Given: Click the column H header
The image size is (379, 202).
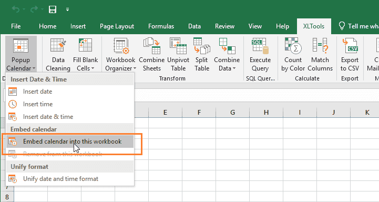Looking at the screenshot, I should pos(266,113).
